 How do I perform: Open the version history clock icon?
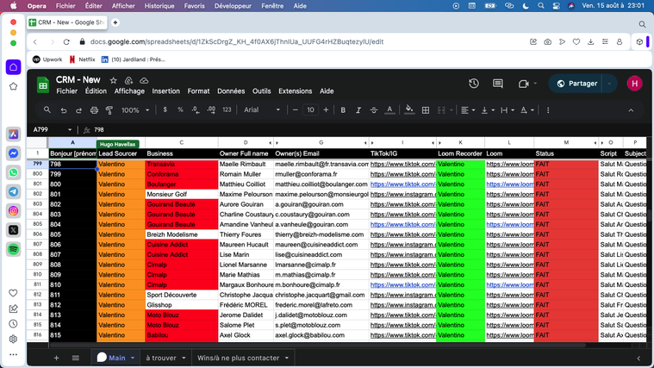click(x=474, y=84)
